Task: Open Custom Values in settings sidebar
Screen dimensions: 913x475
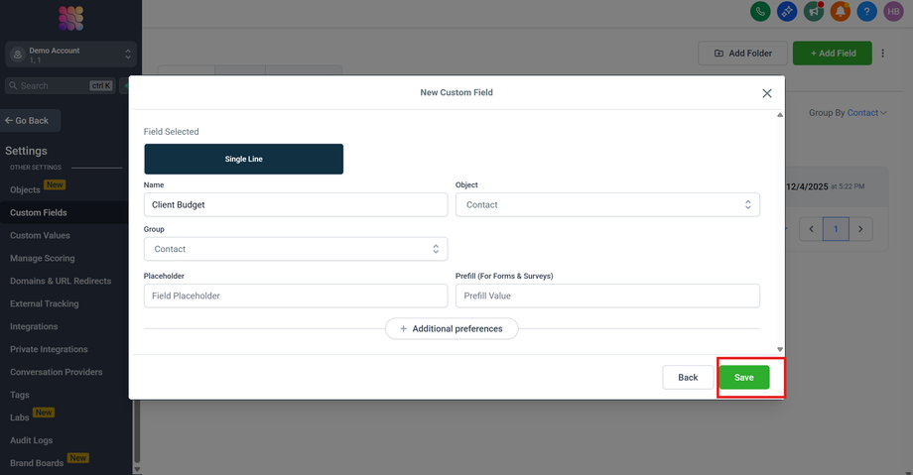Action: point(40,236)
